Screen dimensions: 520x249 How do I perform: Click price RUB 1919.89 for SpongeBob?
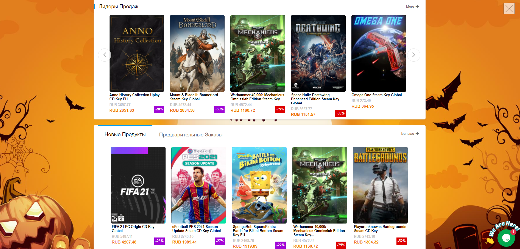pyautogui.click(x=245, y=246)
